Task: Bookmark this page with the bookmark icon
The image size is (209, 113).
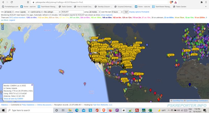Action: pyautogui.click(x=28, y=2)
